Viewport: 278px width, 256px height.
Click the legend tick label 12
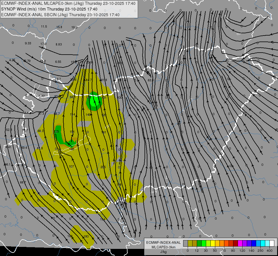[x=197, y=251]
